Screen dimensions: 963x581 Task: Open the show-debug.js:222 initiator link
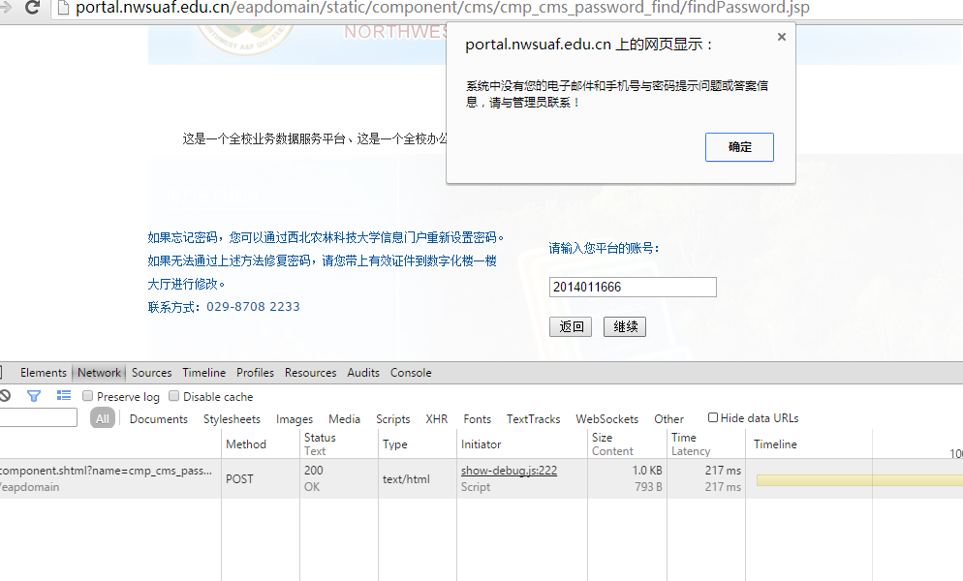[x=510, y=471]
